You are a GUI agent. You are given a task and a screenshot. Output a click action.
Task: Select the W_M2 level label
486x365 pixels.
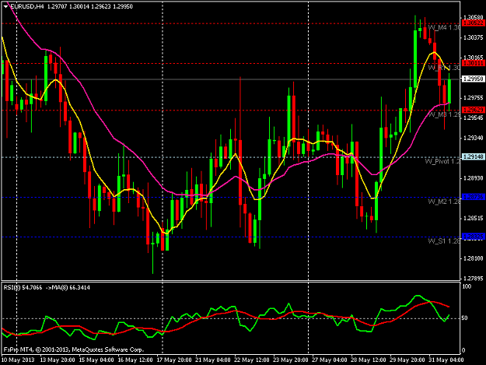tap(444, 202)
